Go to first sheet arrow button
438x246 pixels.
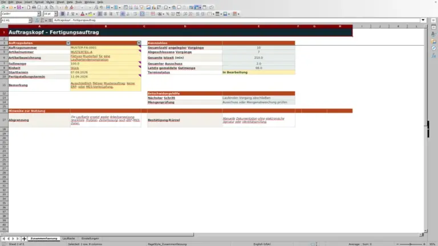[x=3, y=239]
